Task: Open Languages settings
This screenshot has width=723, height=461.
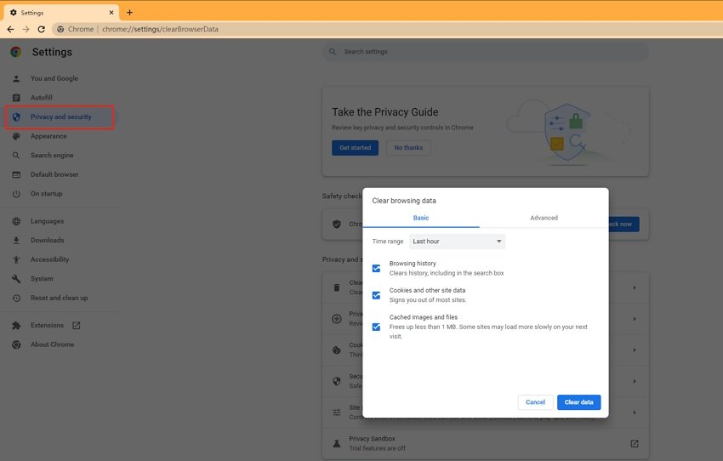Action: tap(47, 221)
